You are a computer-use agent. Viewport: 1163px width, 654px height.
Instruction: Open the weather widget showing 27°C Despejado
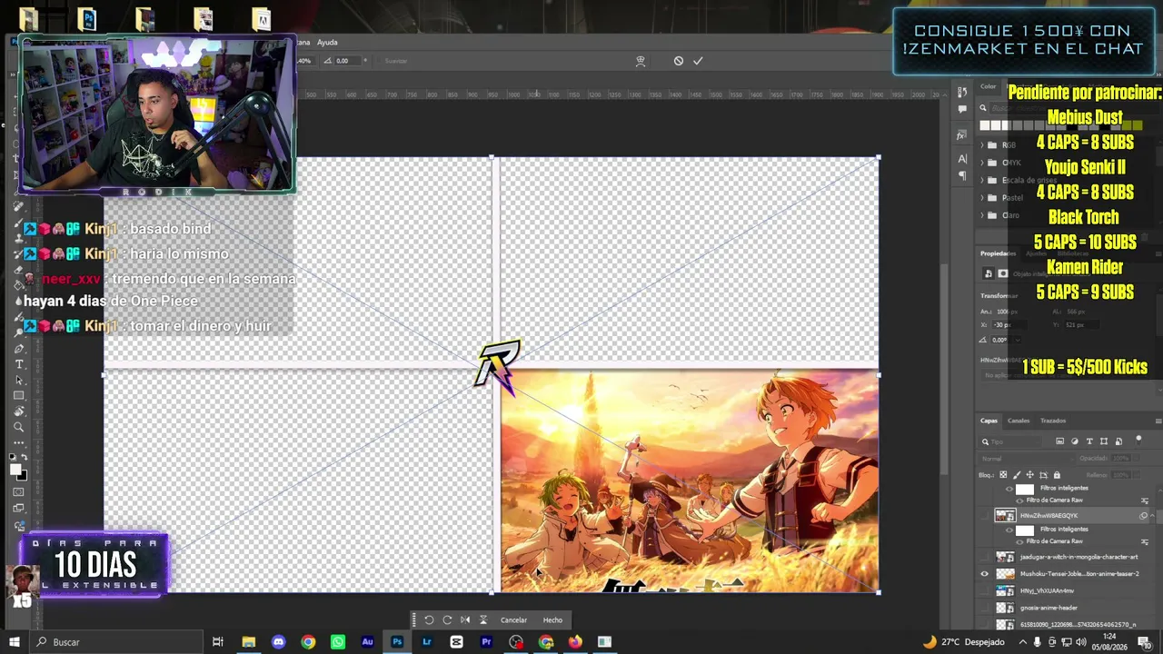[x=963, y=642]
